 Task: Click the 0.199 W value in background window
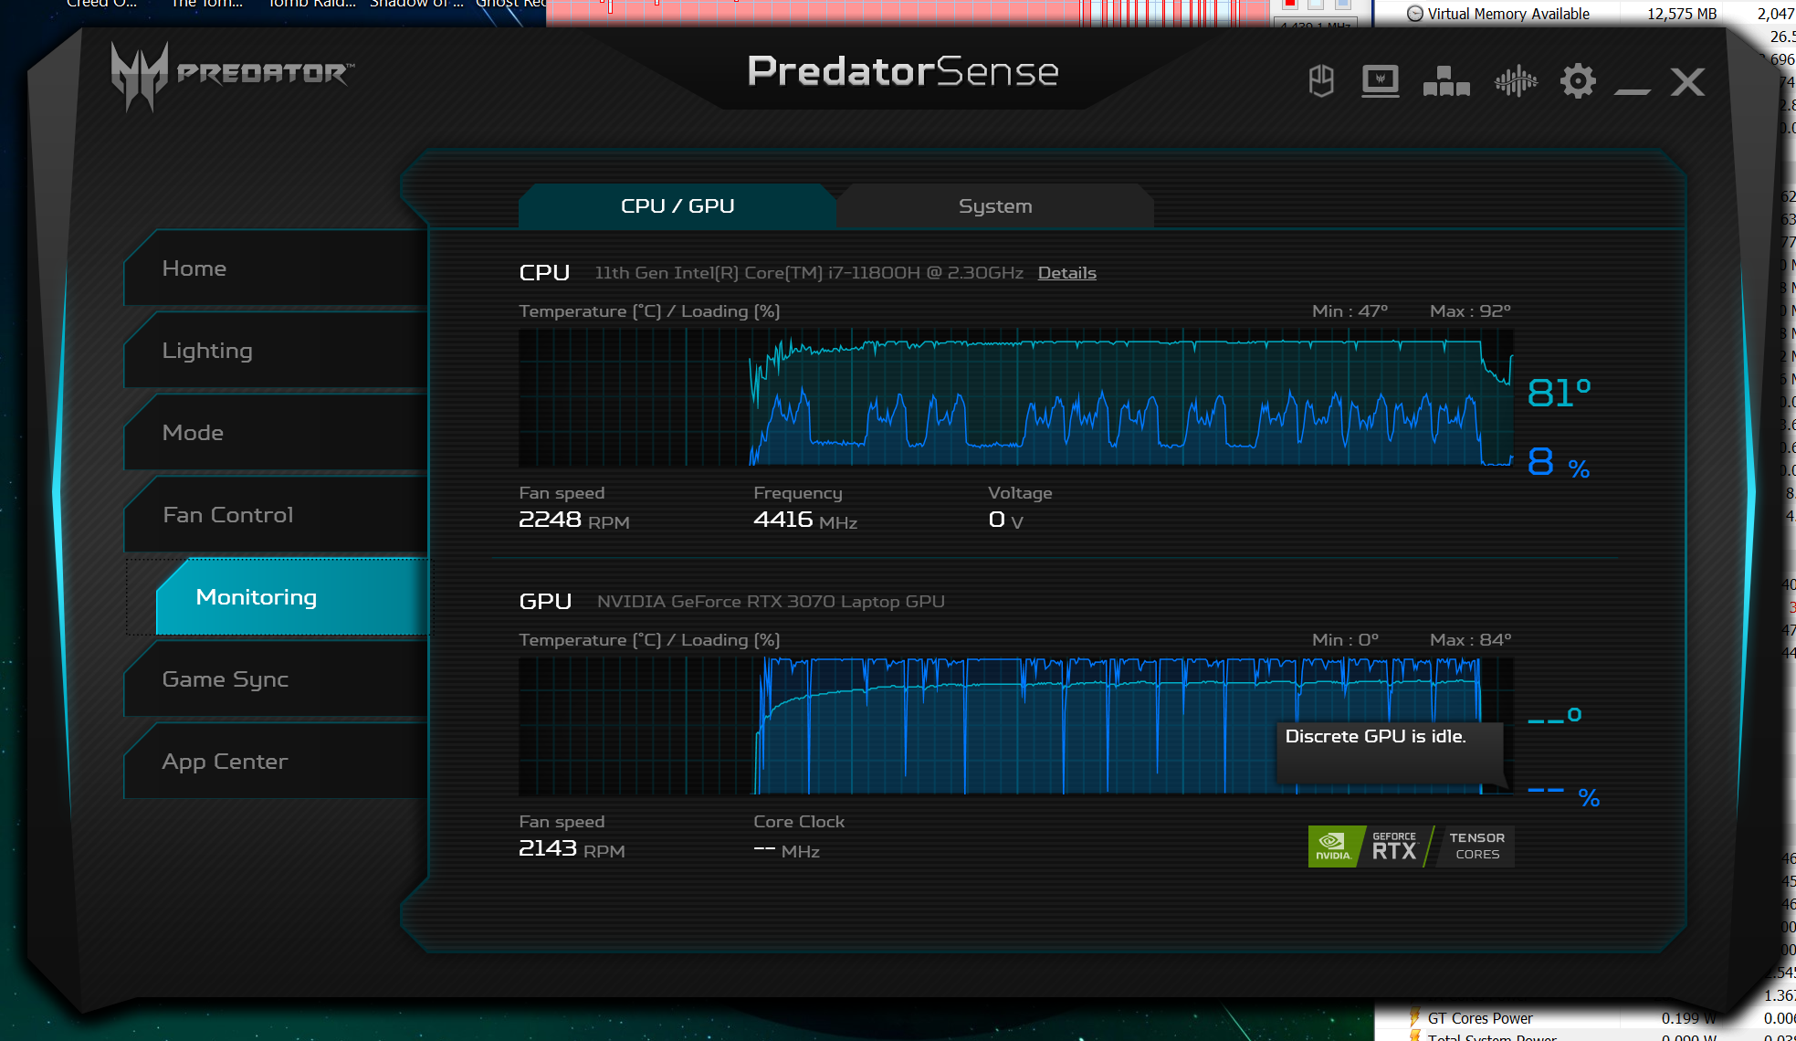[x=1688, y=1018]
